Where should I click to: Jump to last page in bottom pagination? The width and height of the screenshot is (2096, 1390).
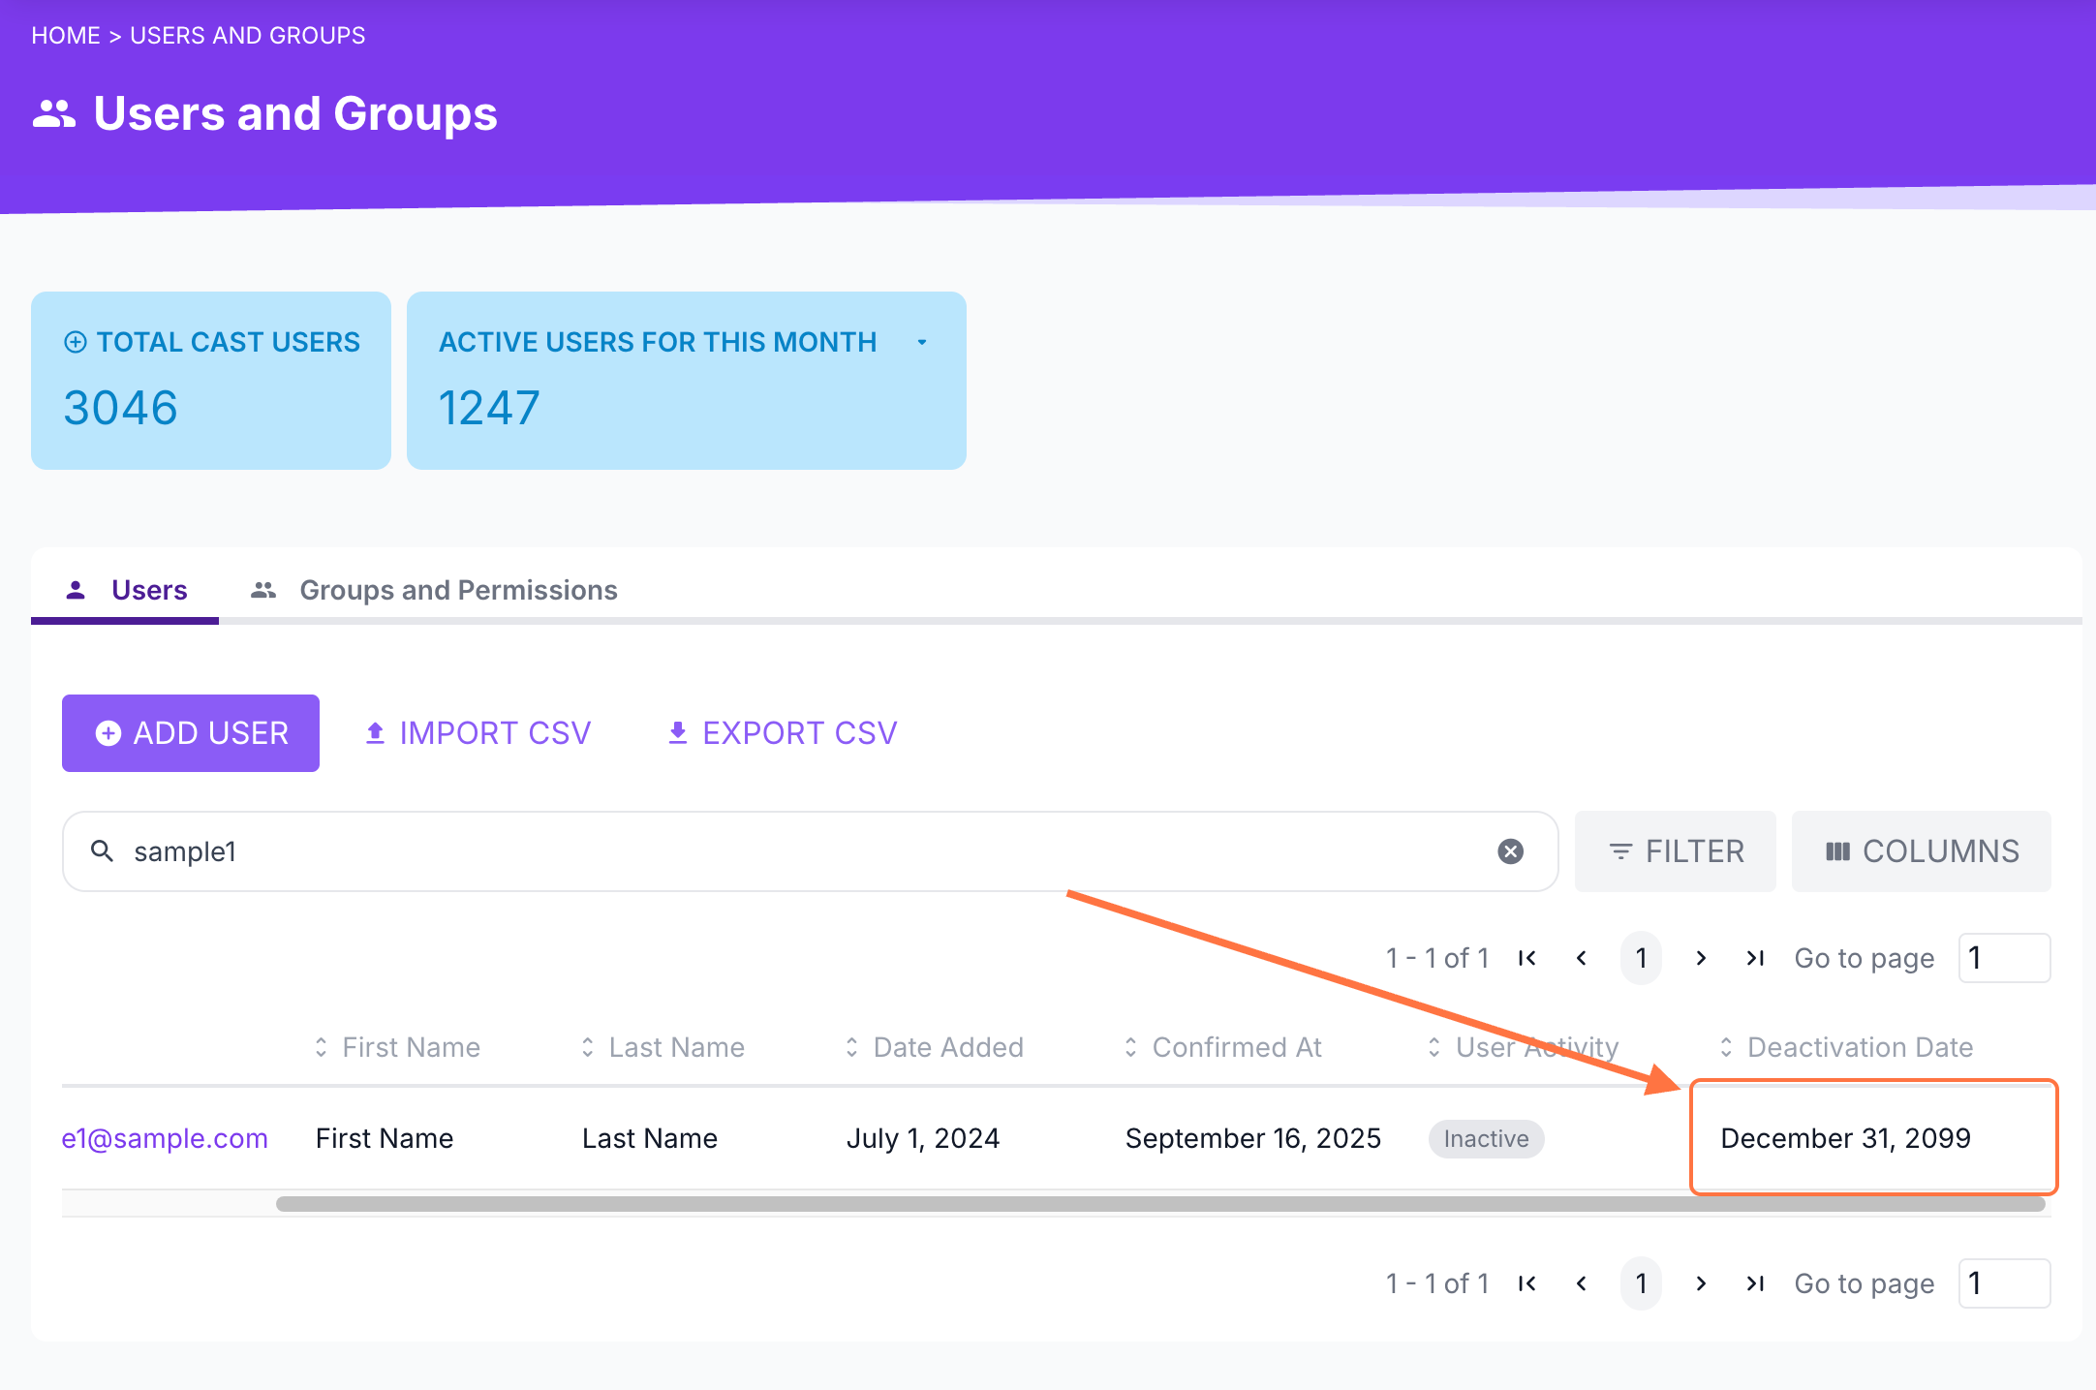(x=1755, y=1283)
